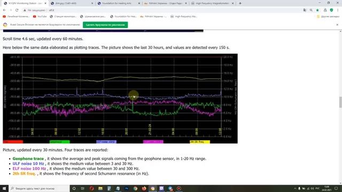Reload the page with the refresh icon

pyautogui.click(x=17, y=10)
